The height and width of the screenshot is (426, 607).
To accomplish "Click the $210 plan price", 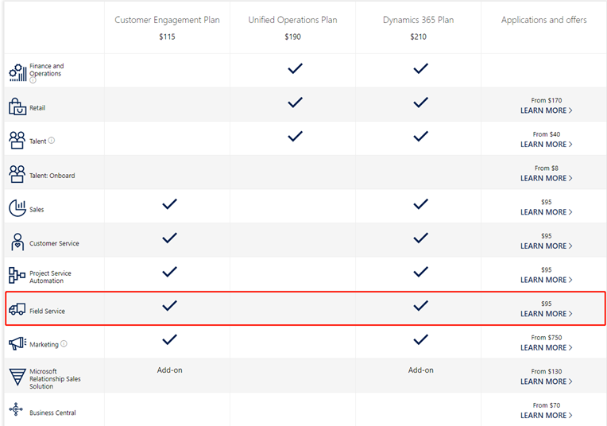I will click(x=419, y=37).
